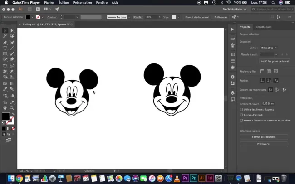Pick the Eraser tool
The image size is (295, 184).
tap(12, 59)
